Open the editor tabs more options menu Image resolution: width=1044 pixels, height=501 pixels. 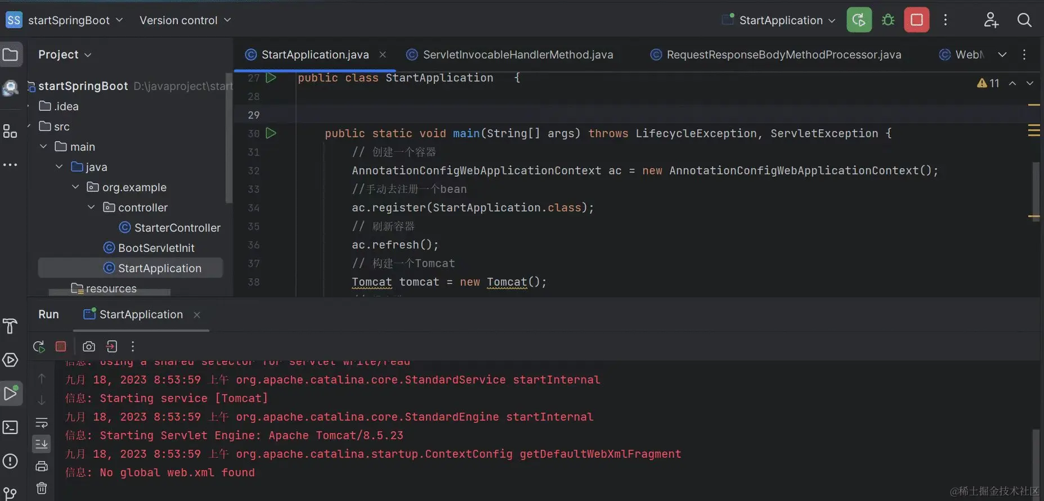pyautogui.click(x=1024, y=55)
